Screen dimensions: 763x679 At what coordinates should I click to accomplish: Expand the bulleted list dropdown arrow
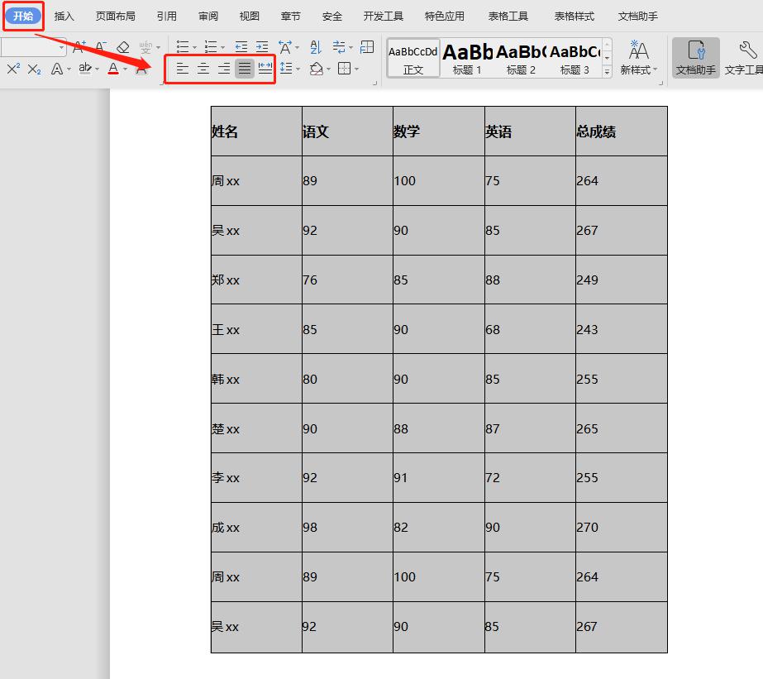click(194, 48)
